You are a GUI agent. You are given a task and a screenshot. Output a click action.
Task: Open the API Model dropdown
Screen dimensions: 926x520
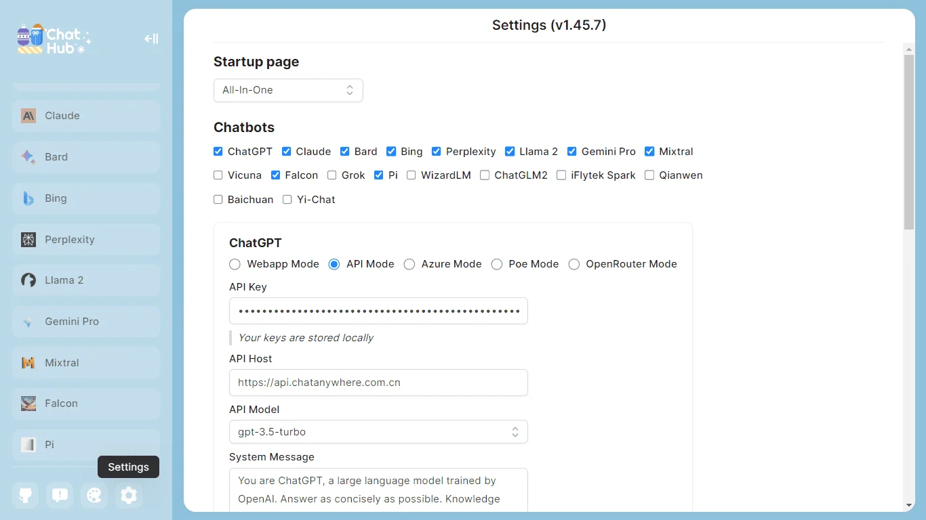pyautogui.click(x=378, y=432)
